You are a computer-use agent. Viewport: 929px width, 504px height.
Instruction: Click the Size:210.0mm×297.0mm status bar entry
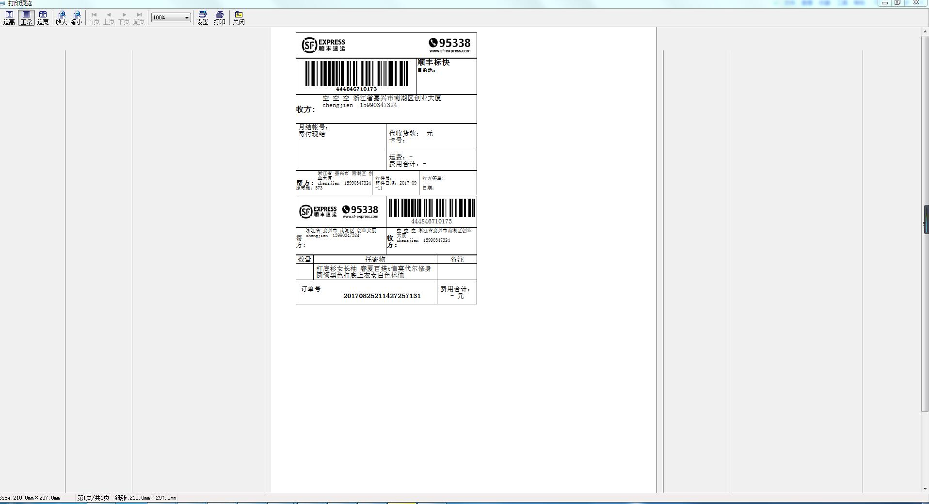click(30, 498)
